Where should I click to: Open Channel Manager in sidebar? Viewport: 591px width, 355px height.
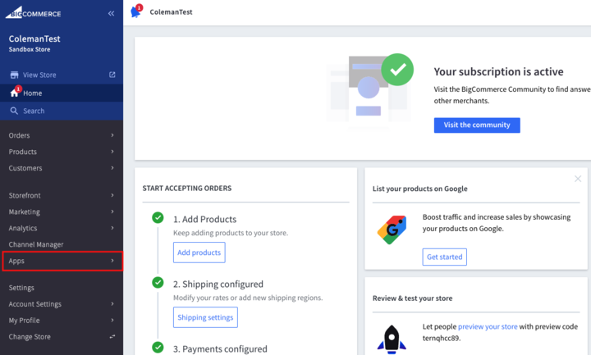62,244
